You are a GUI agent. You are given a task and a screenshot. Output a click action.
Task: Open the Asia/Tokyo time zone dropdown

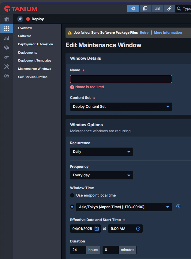tap(124, 207)
